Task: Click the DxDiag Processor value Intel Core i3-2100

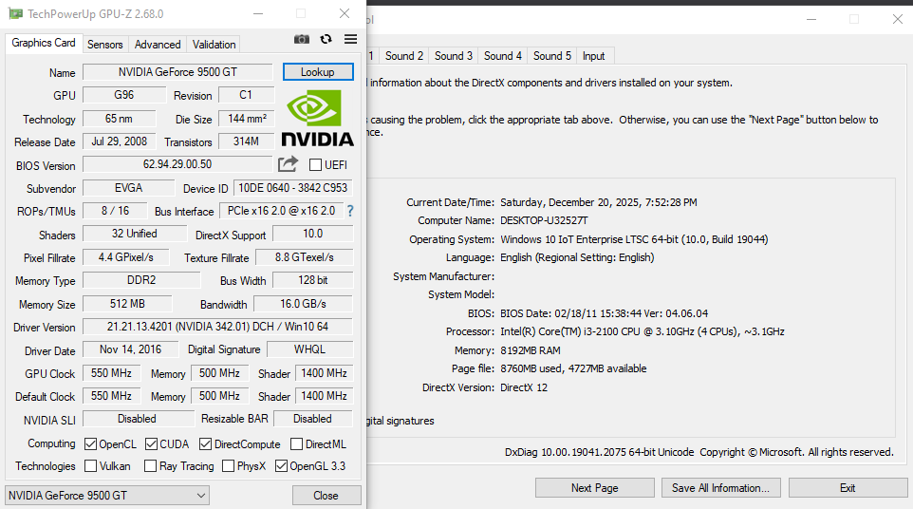Action: tap(643, 331)
